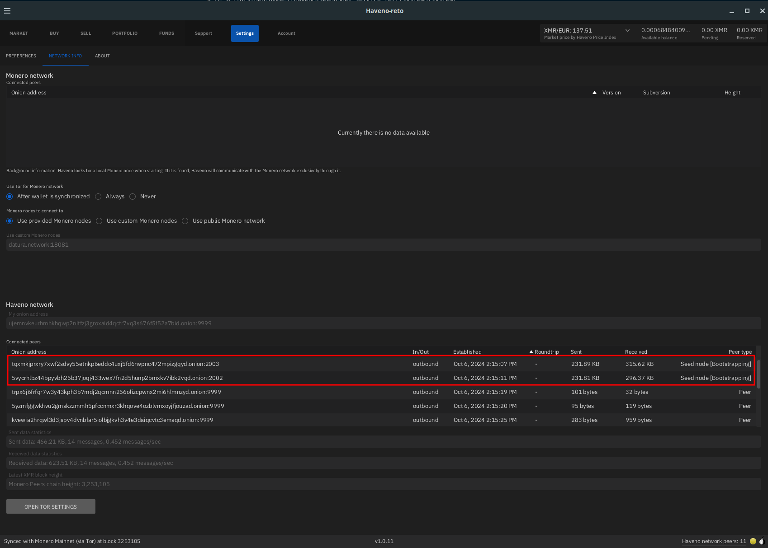Click the Version column sort arrow
Screen dimensions: 768x548
[x=594, y=93]
